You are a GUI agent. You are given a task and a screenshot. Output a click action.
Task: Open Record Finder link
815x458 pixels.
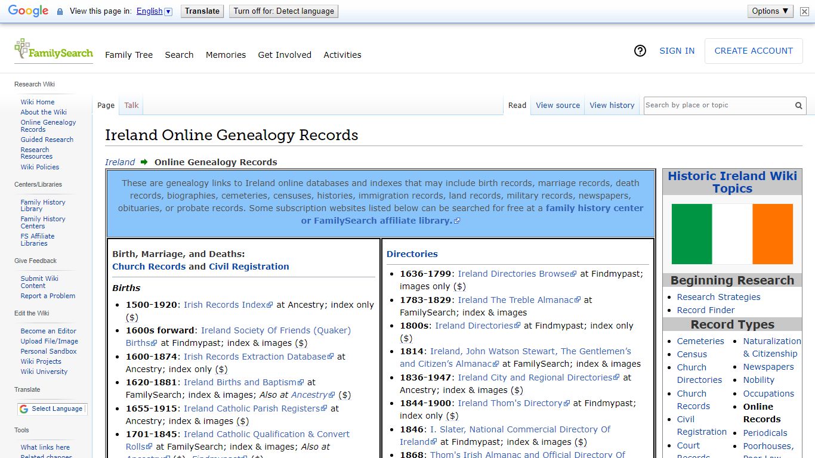[706, 310]
